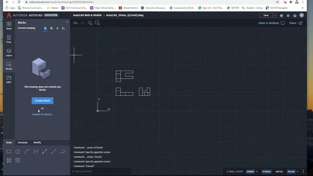313x176 pixels.
Task: Click the Type a command input
Action: [x=101, y=171]
